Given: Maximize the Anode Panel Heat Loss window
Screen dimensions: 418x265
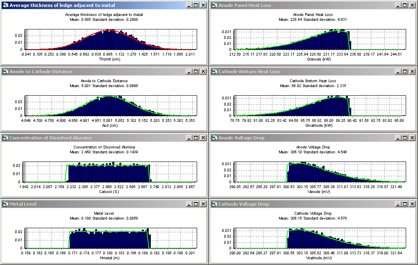Looking at the screenshot, I should (404, 5).
